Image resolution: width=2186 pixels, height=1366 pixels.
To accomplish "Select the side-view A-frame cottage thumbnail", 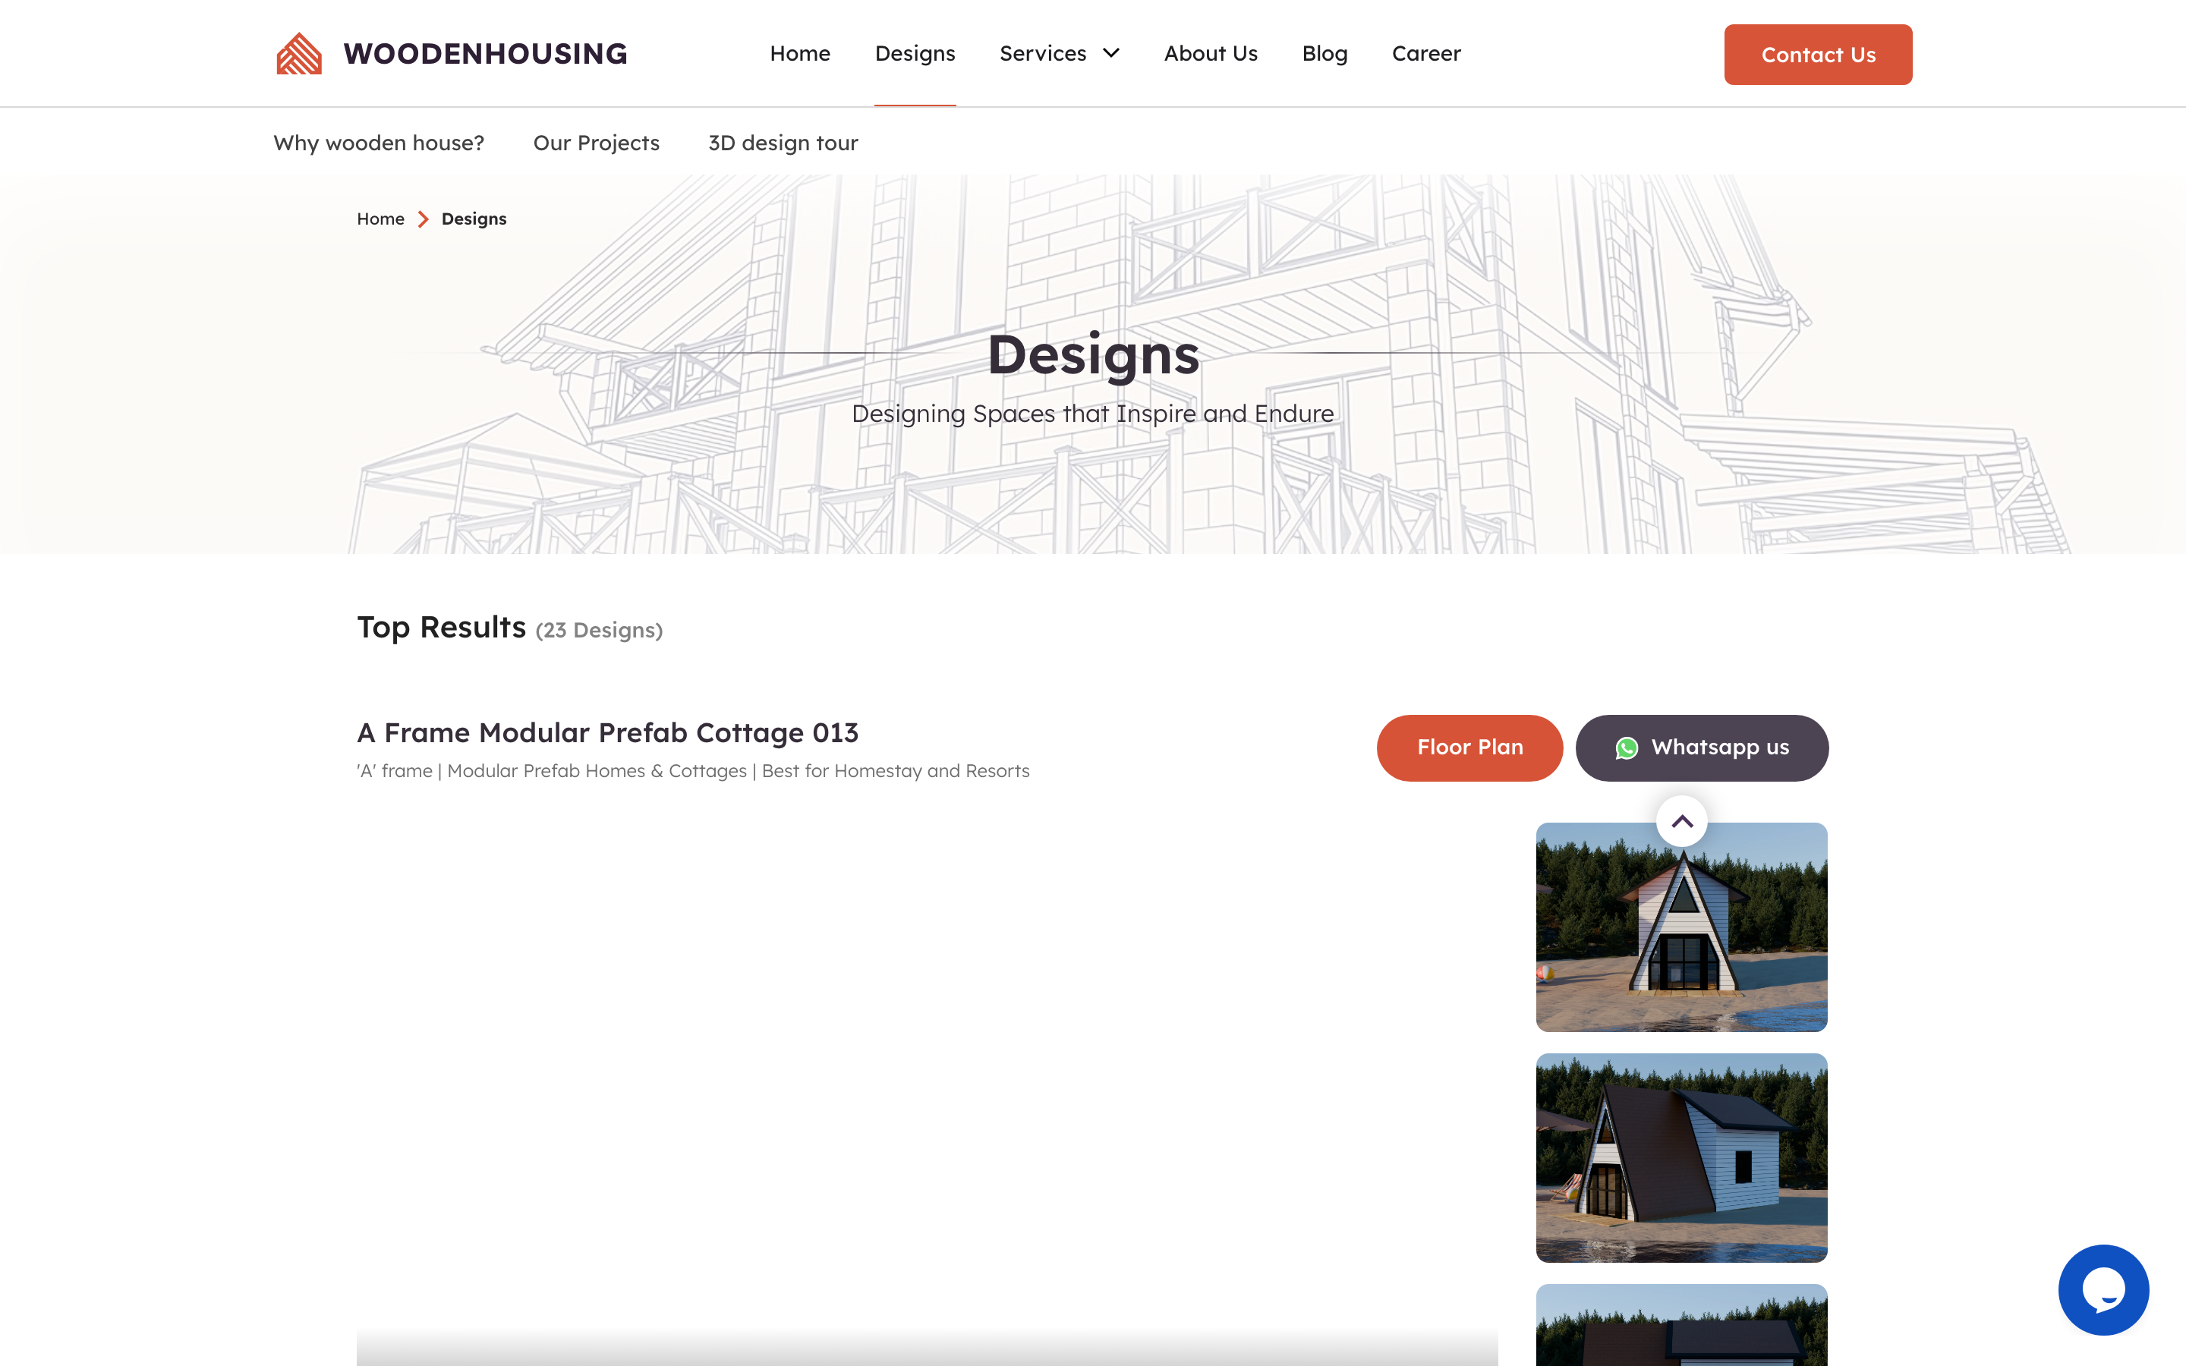I will point(1681,1157).
